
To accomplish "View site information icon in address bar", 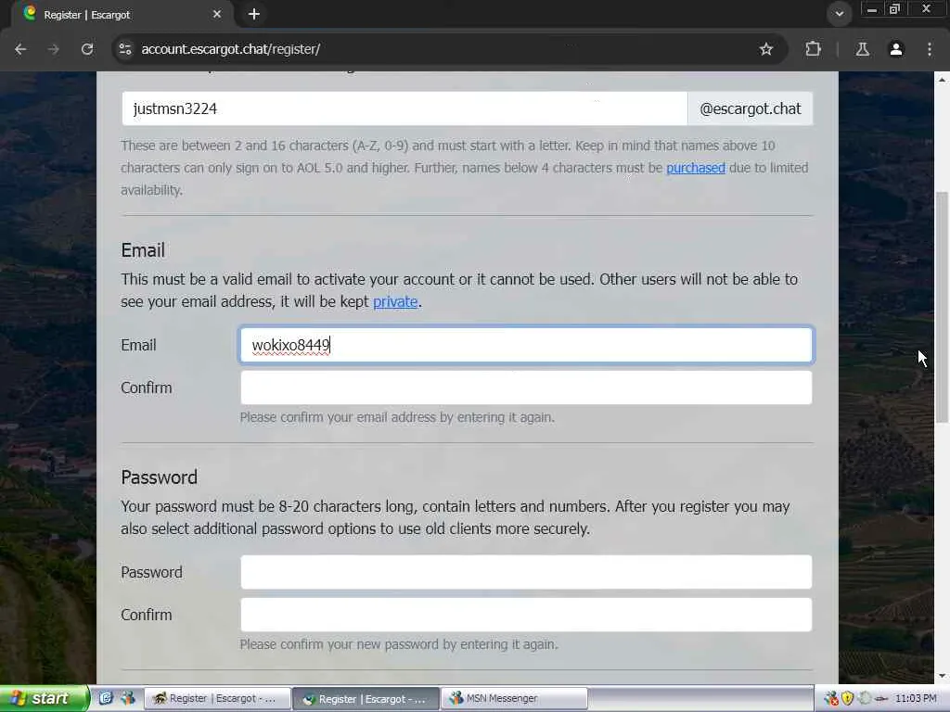I will [x=125, y=49].
